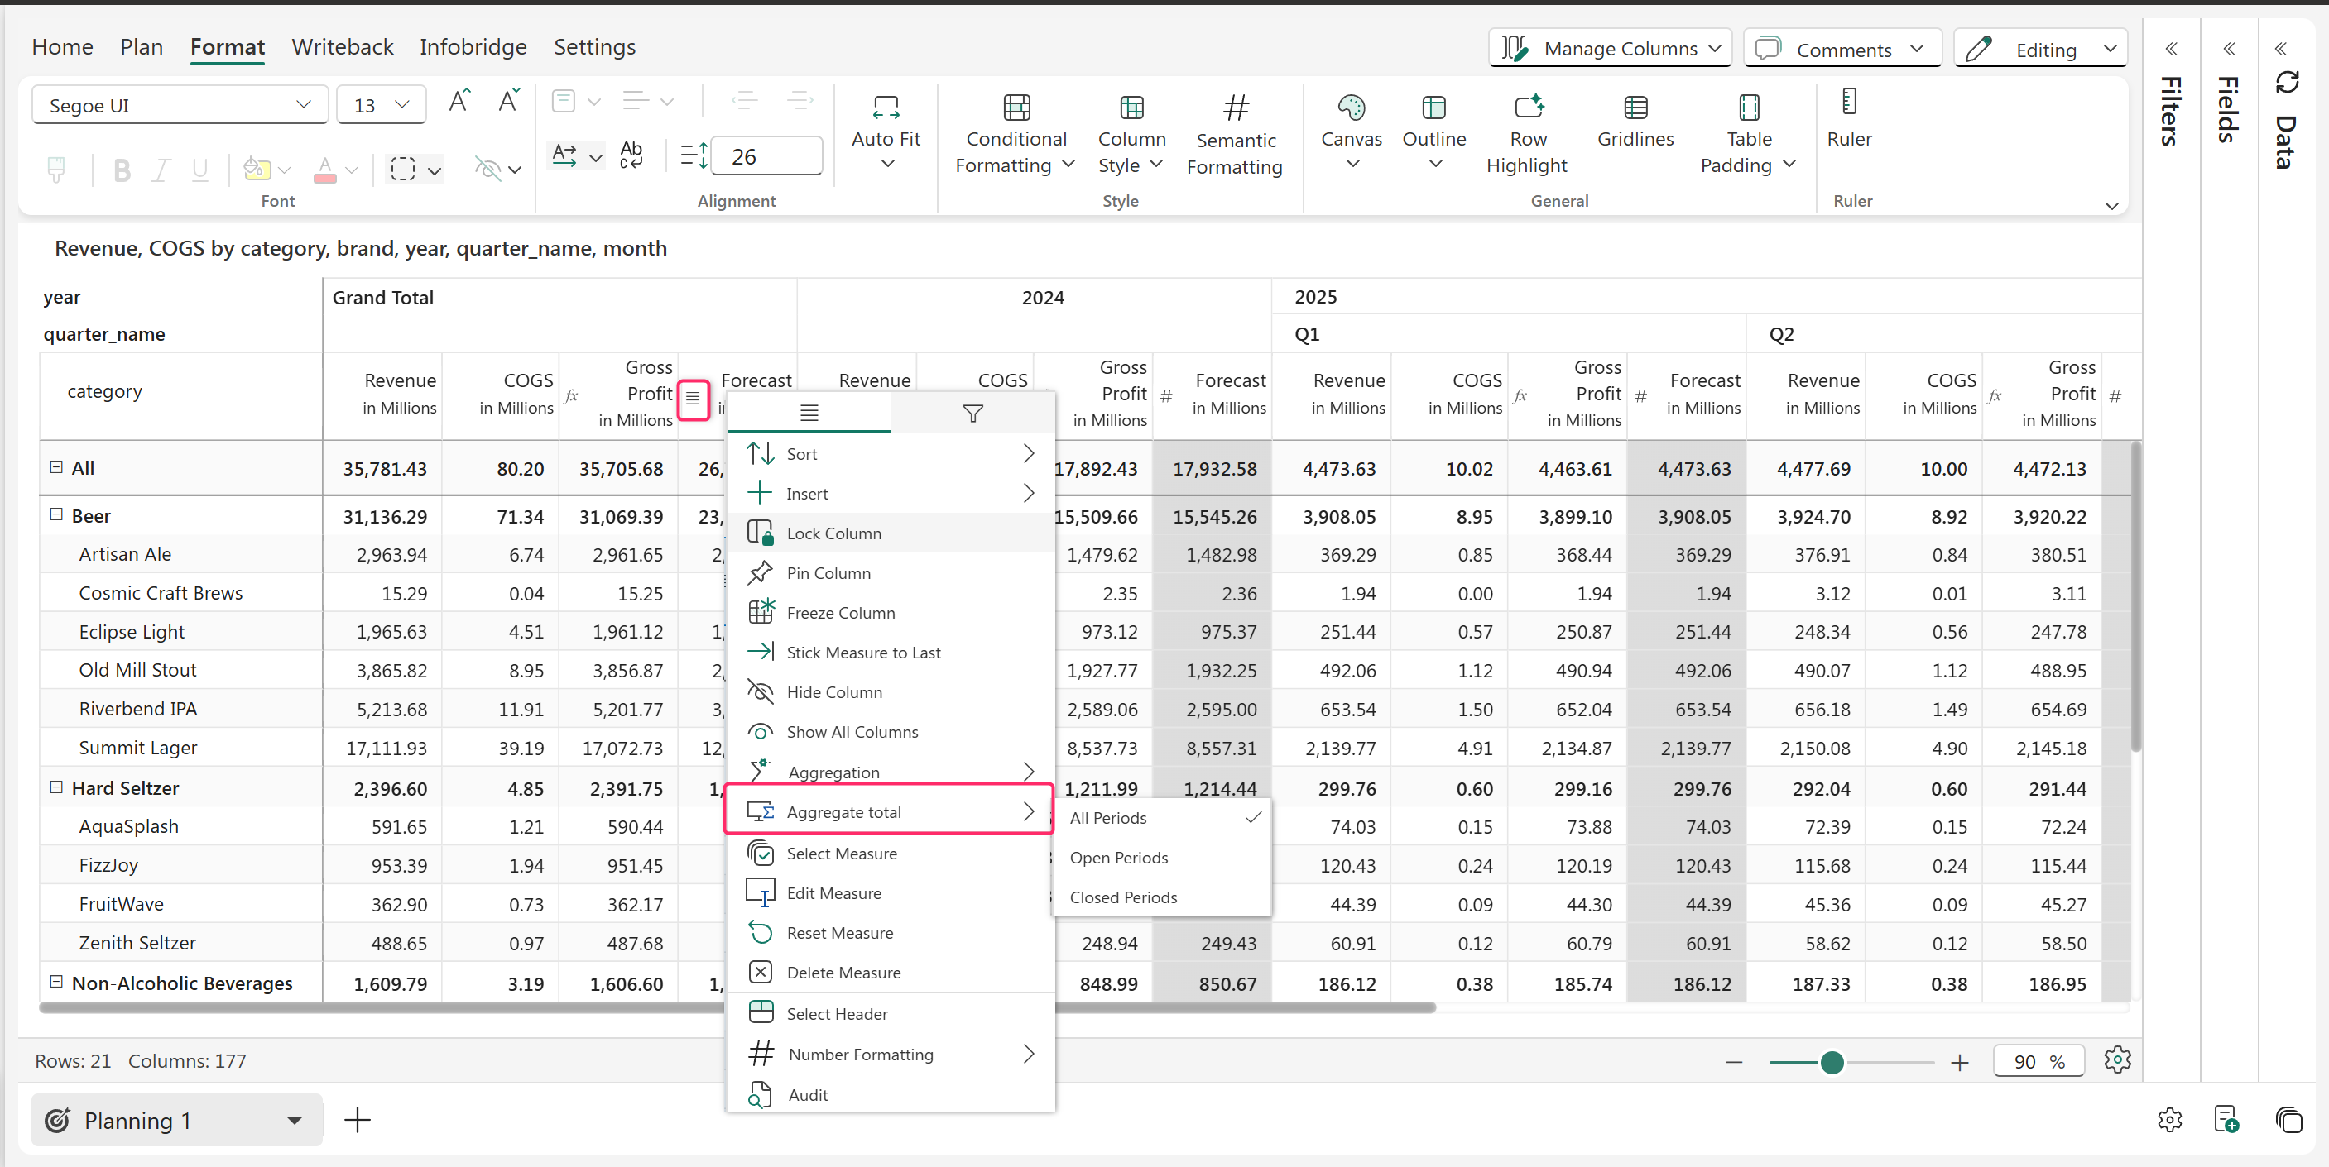
Task: Click the row height input field
Action: tap(766, 156)
